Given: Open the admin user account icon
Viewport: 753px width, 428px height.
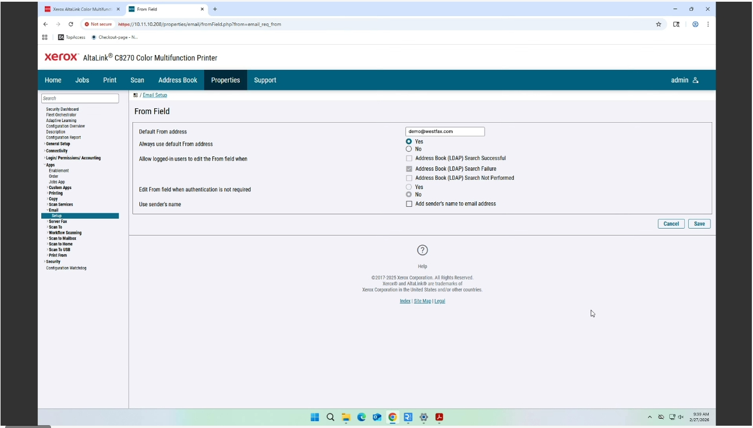Looking at the screenshot, I should pos(695,80).
